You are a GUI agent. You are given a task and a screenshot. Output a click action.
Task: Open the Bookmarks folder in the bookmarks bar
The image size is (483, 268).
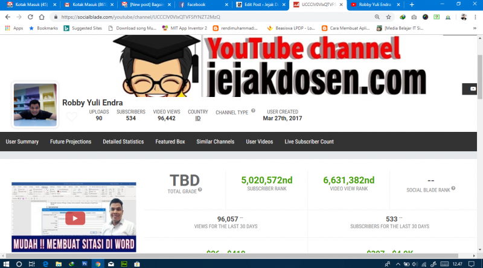(43, 28)
